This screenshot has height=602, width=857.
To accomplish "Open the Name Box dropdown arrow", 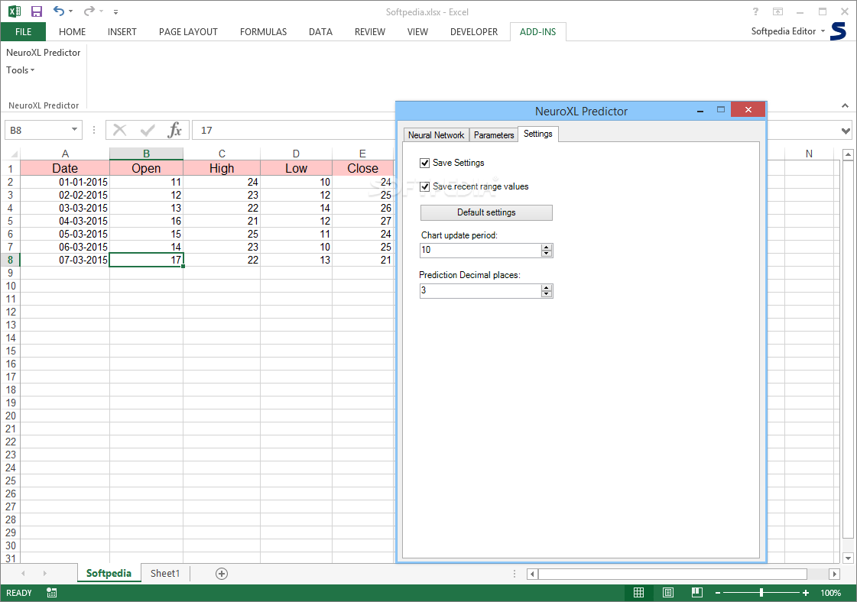I will 74,129.
